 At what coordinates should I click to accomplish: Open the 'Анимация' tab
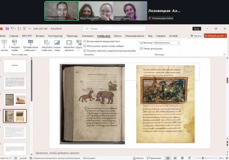(x=88, y=36)
